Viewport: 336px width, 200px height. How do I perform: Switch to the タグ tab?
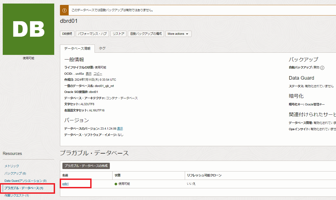(x=102, y=48)
